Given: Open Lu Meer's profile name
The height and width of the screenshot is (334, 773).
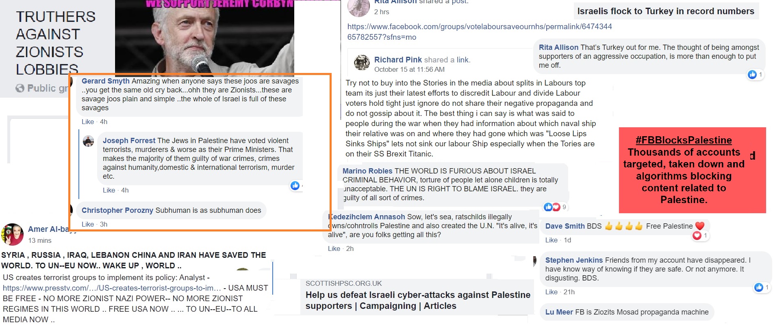Looking at the screenshot, I should coord(559,312).
